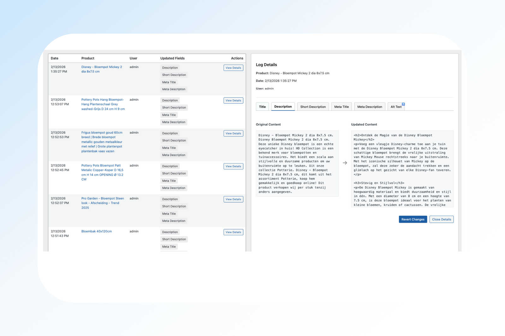This screenshot has width=505, height=336.
Task: Switch to the Title tab
Action: [x=262, y=107]
